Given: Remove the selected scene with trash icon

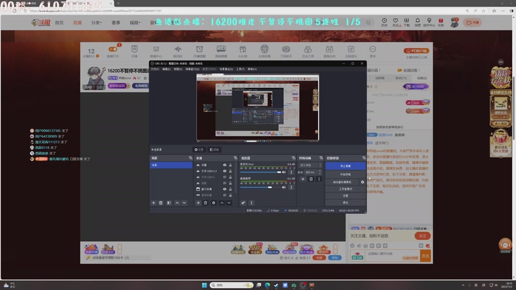Looking at the screenshot, I should [x=161, y=203].
